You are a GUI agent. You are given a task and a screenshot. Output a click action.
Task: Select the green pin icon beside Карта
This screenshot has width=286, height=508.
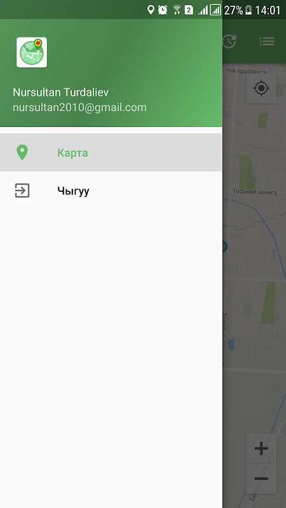[x=22, y=152]
